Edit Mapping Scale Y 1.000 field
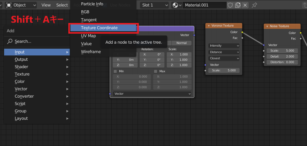The height and width of the screenshot is (146, 307). (x=179, y=60)
